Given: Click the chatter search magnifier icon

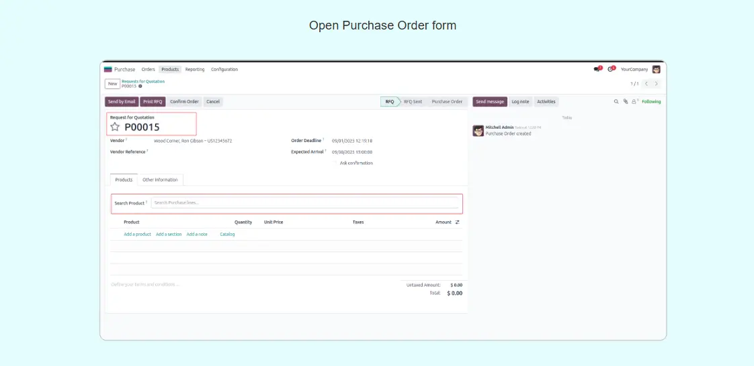Looking at the screenshot, I should tap(616, 102).
